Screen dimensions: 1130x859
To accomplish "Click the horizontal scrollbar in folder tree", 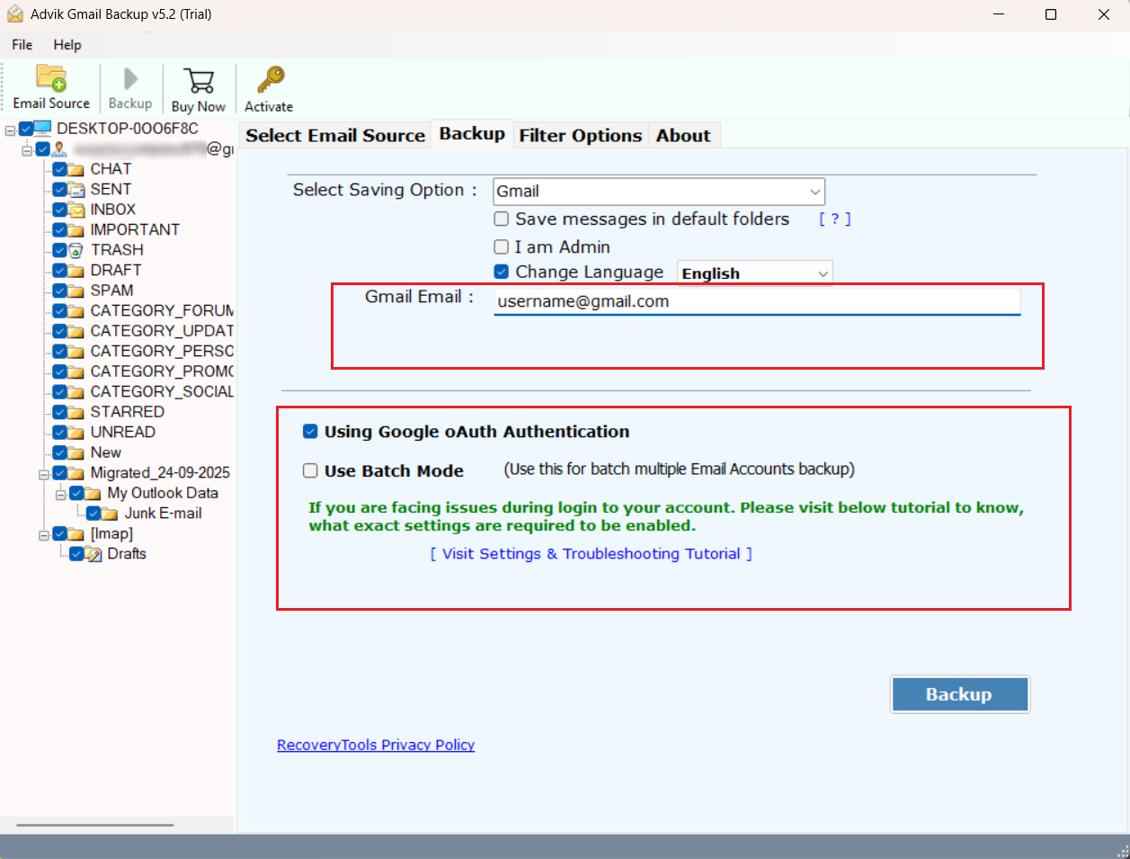I will (x=94, y=824).
